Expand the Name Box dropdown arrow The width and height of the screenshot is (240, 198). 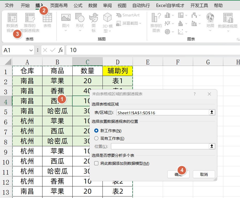(x=31, y=50)
